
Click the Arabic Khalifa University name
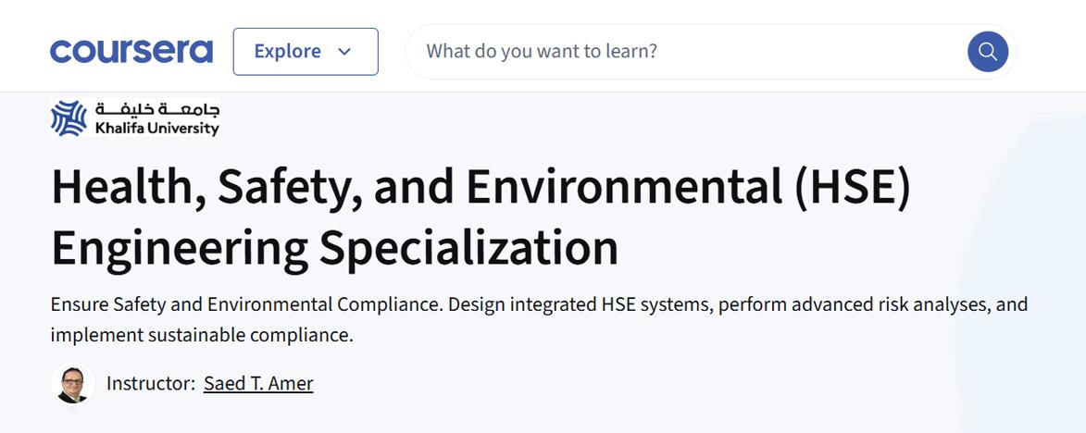pyautogui.click(x=157, y=109)
